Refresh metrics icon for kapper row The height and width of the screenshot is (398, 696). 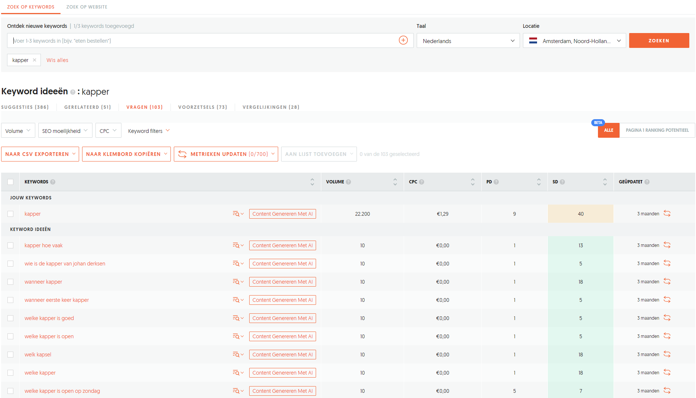(667, 213)
